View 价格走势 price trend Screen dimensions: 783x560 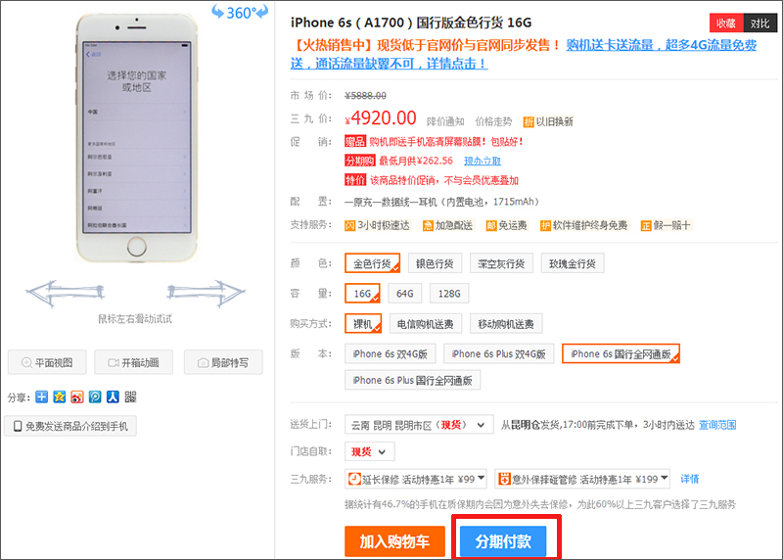(493, 121)
